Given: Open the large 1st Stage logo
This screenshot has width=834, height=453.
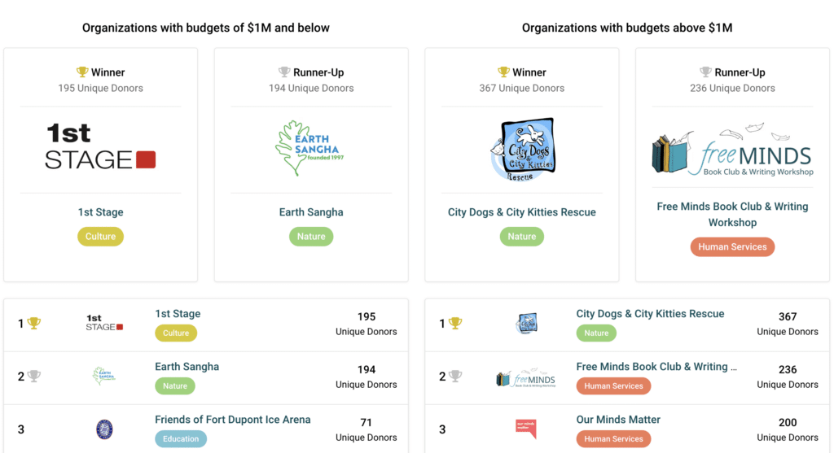Looking at the screenshot, I should click(x=100, y=146).
